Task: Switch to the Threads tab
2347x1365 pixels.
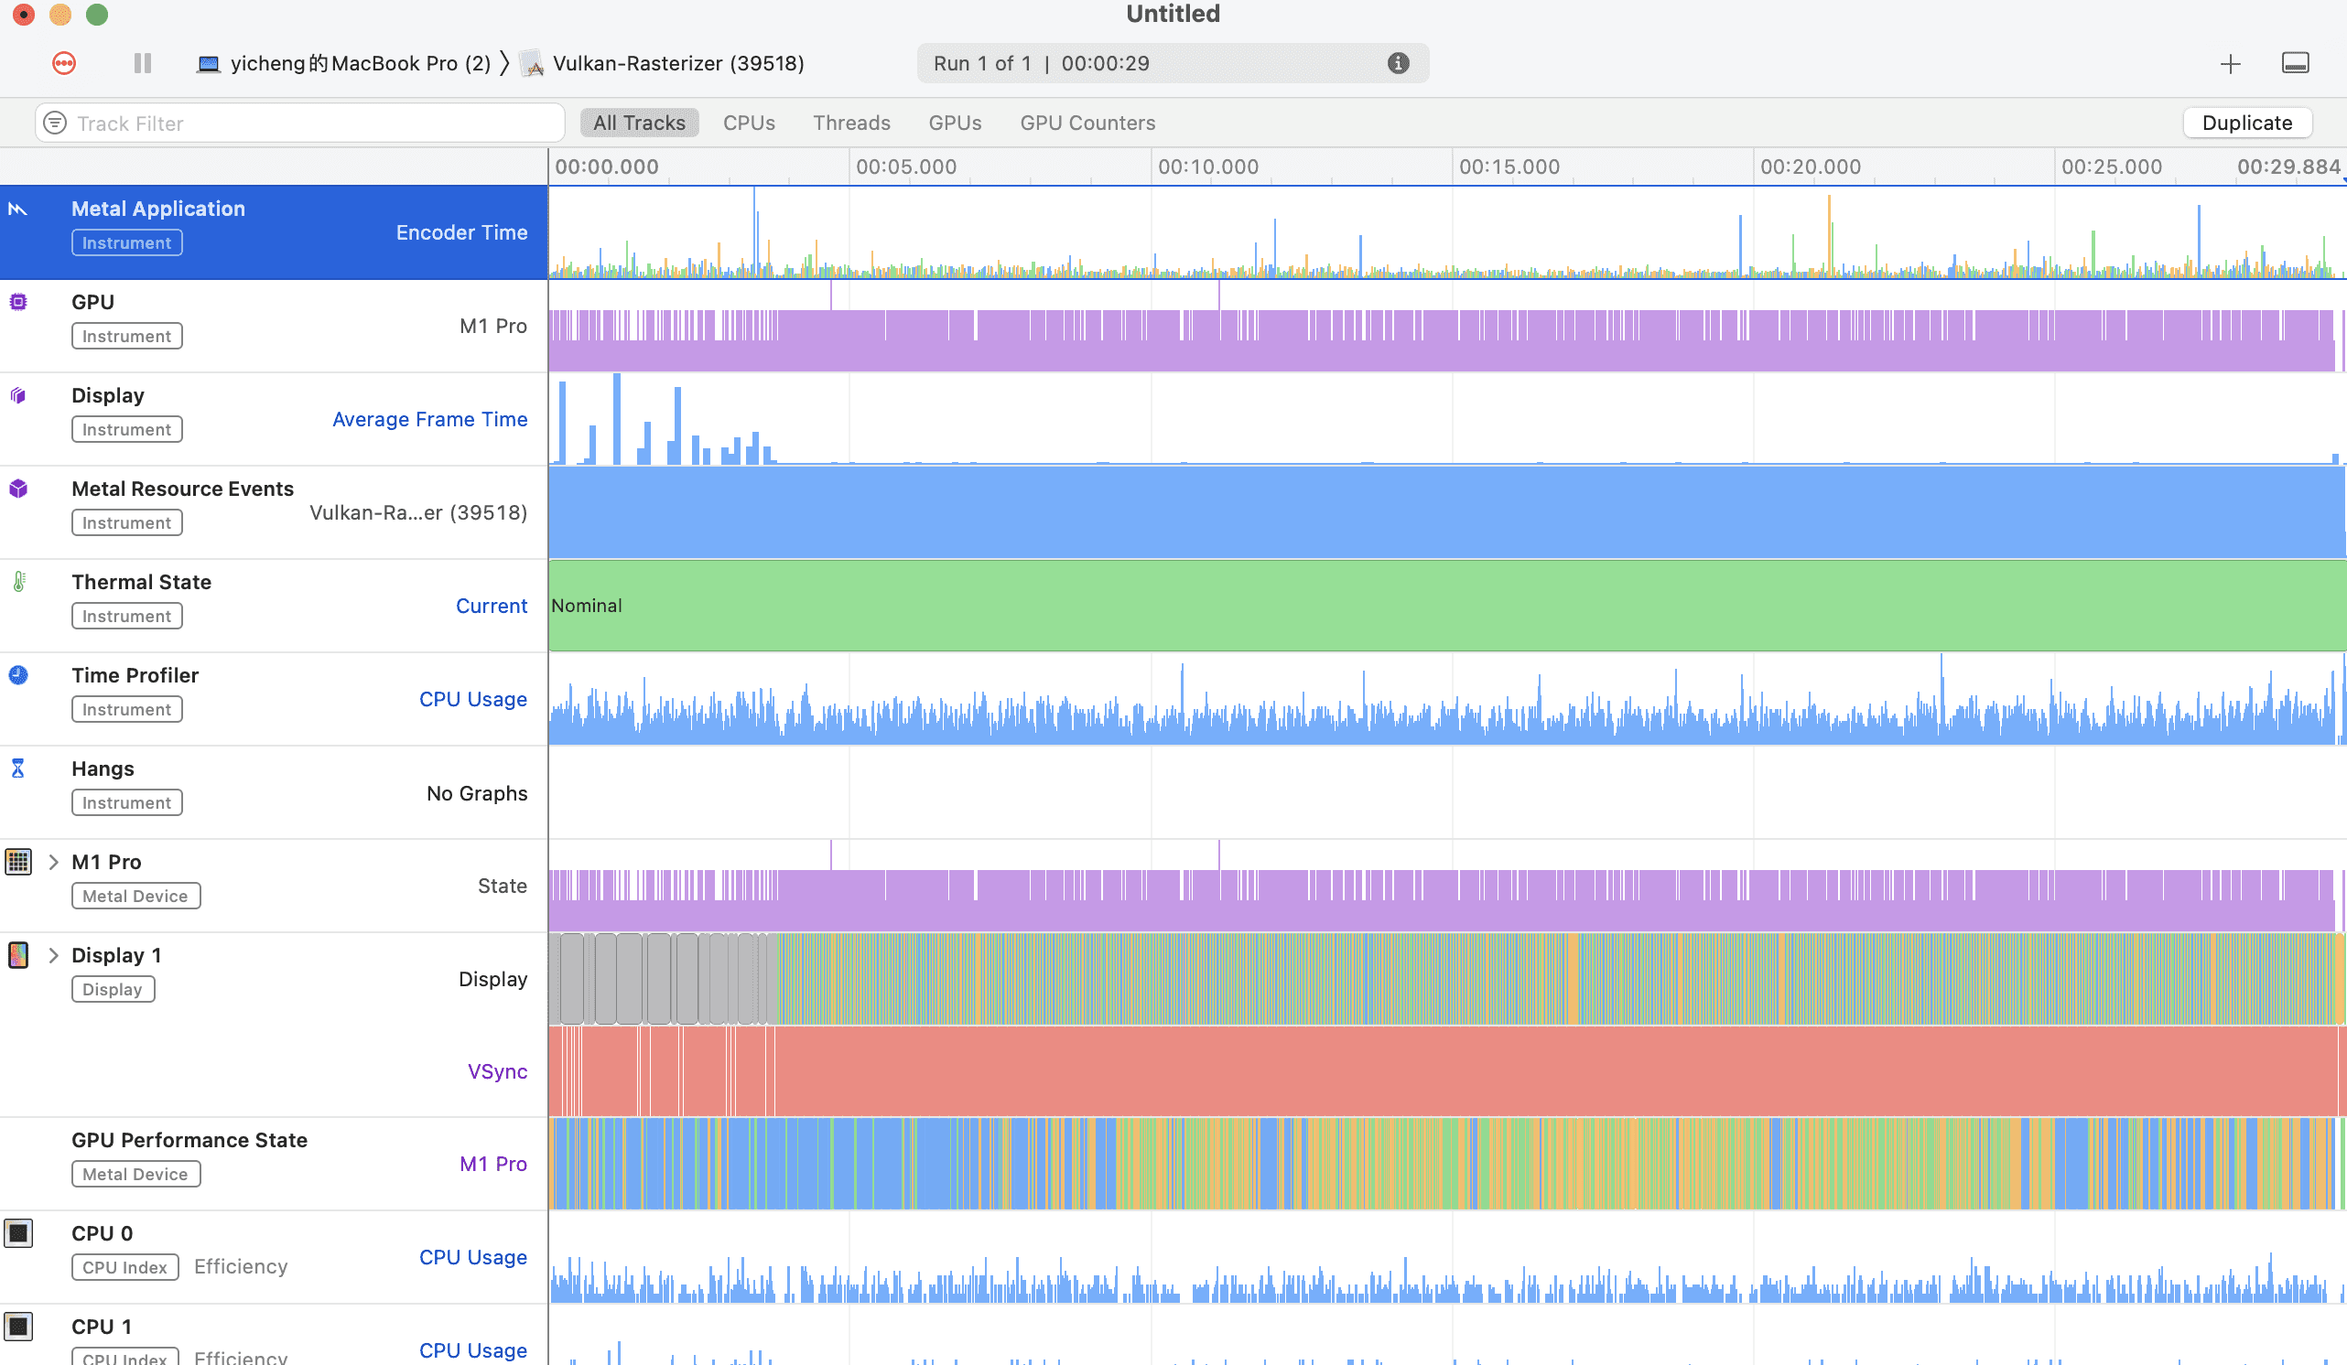Action: click(851, 123)
